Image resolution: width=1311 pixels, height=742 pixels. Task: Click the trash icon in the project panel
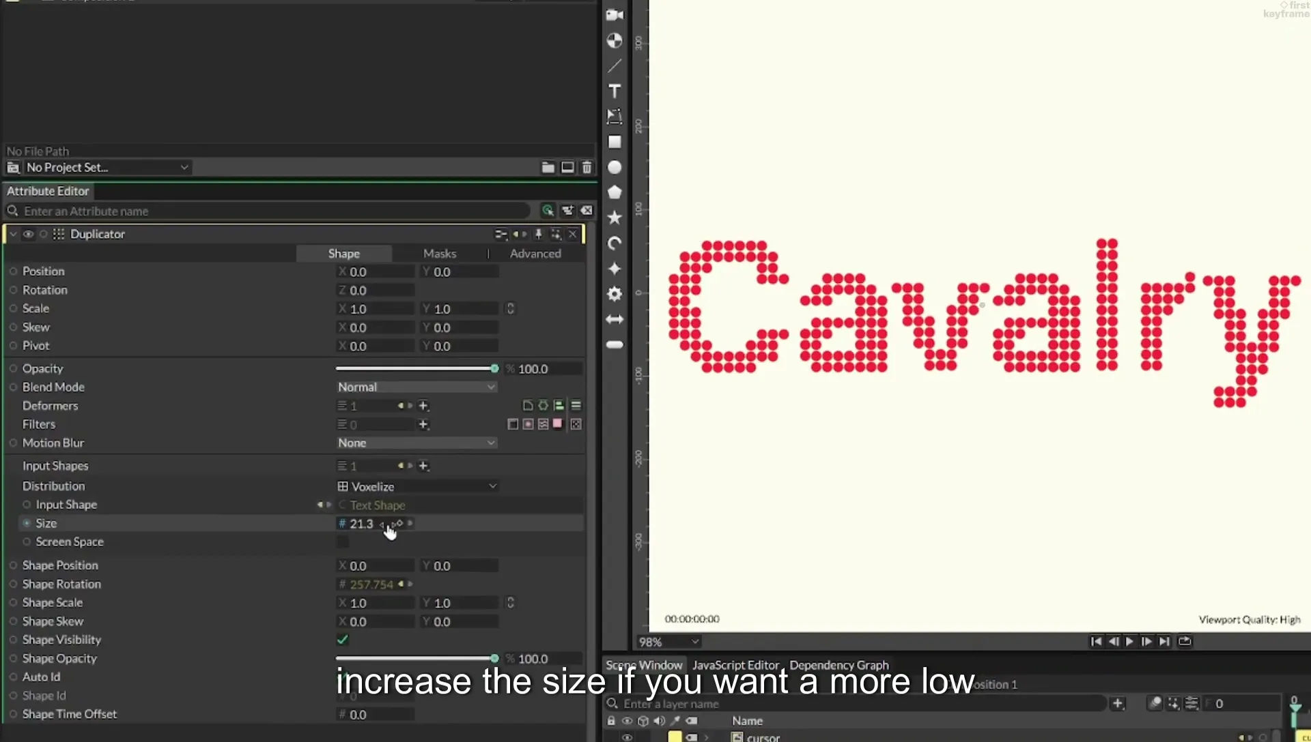click(x=587, y=167)
